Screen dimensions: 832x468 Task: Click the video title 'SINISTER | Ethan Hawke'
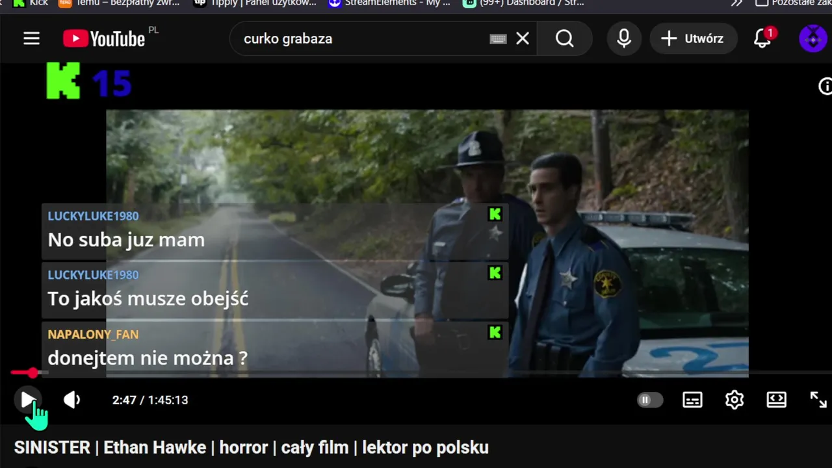coord(251,448)
